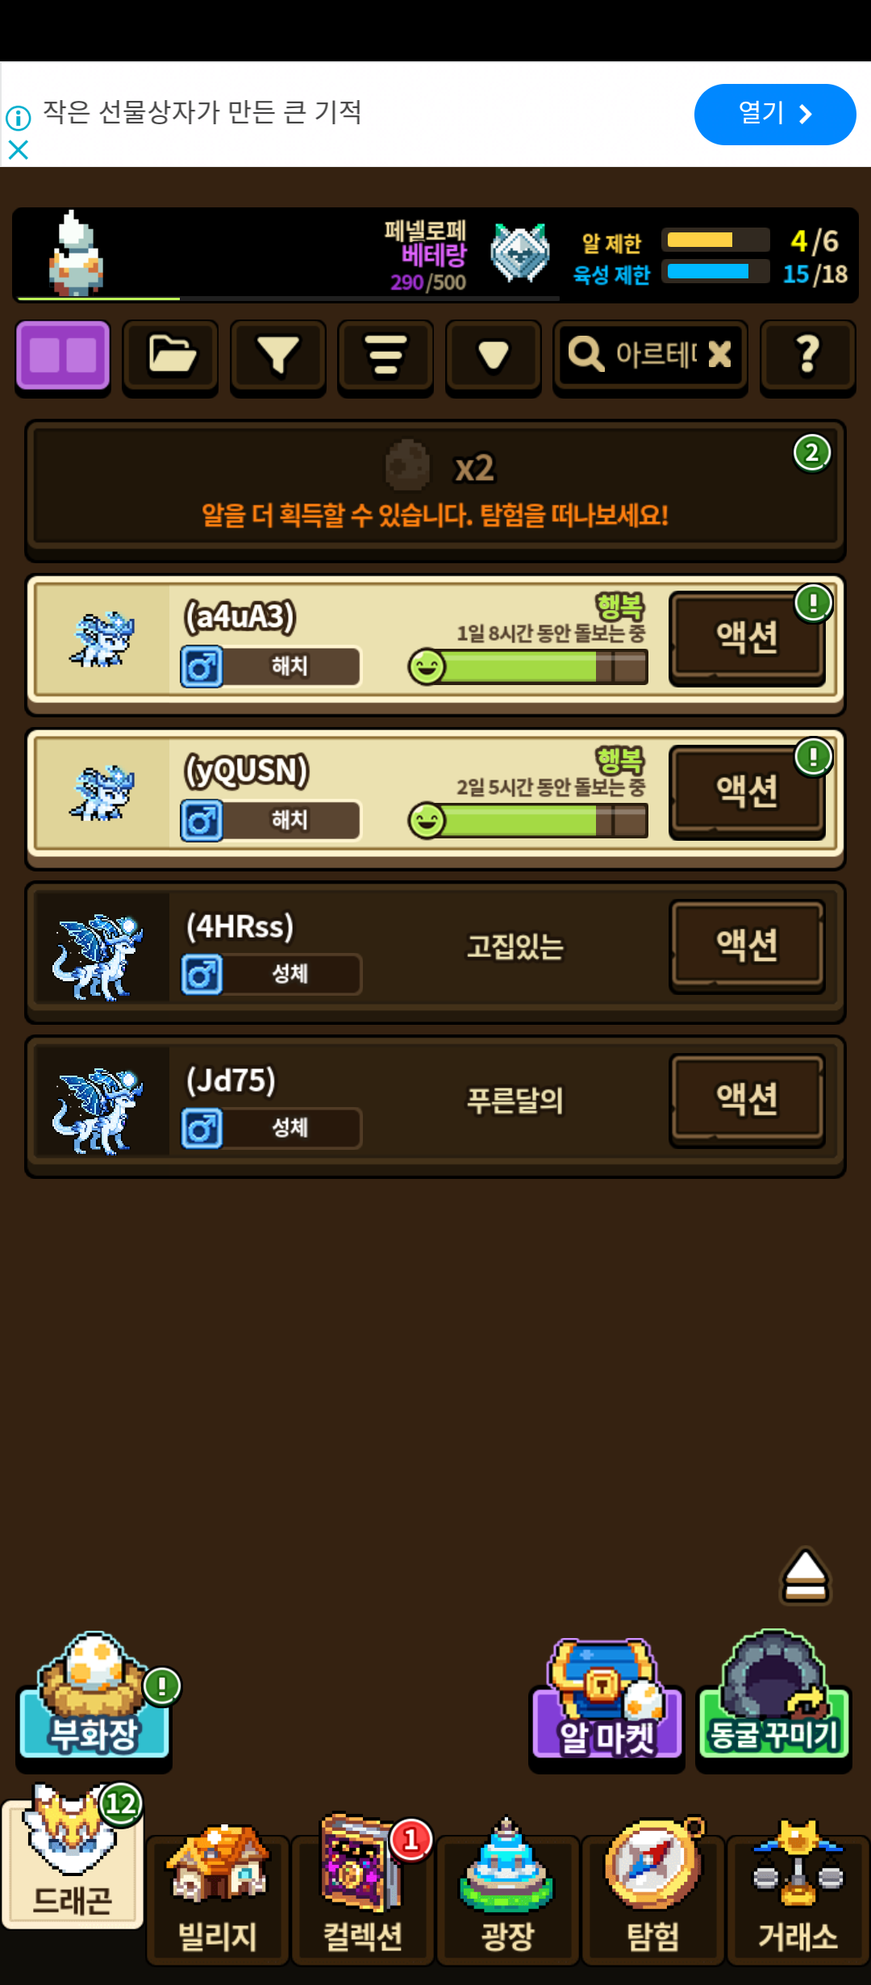The height and width of the screenshot is (1985, 871).
Task: Clear the search text with X
Action: click(719, 353)
